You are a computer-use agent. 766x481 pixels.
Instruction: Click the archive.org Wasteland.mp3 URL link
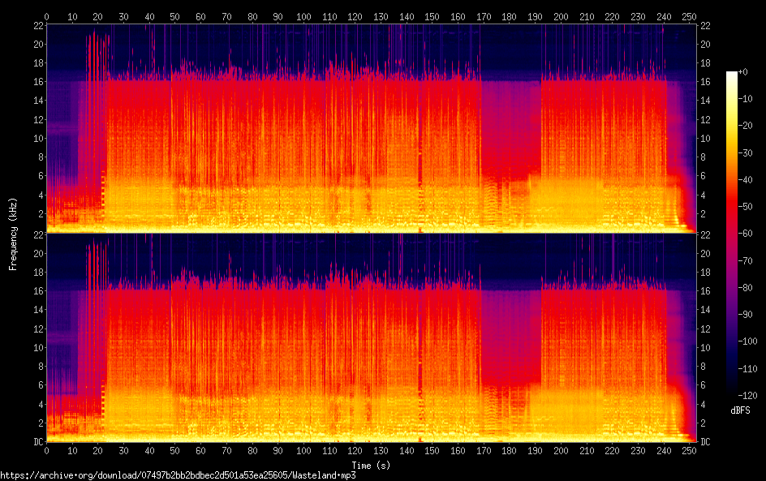tap(178, 475)
